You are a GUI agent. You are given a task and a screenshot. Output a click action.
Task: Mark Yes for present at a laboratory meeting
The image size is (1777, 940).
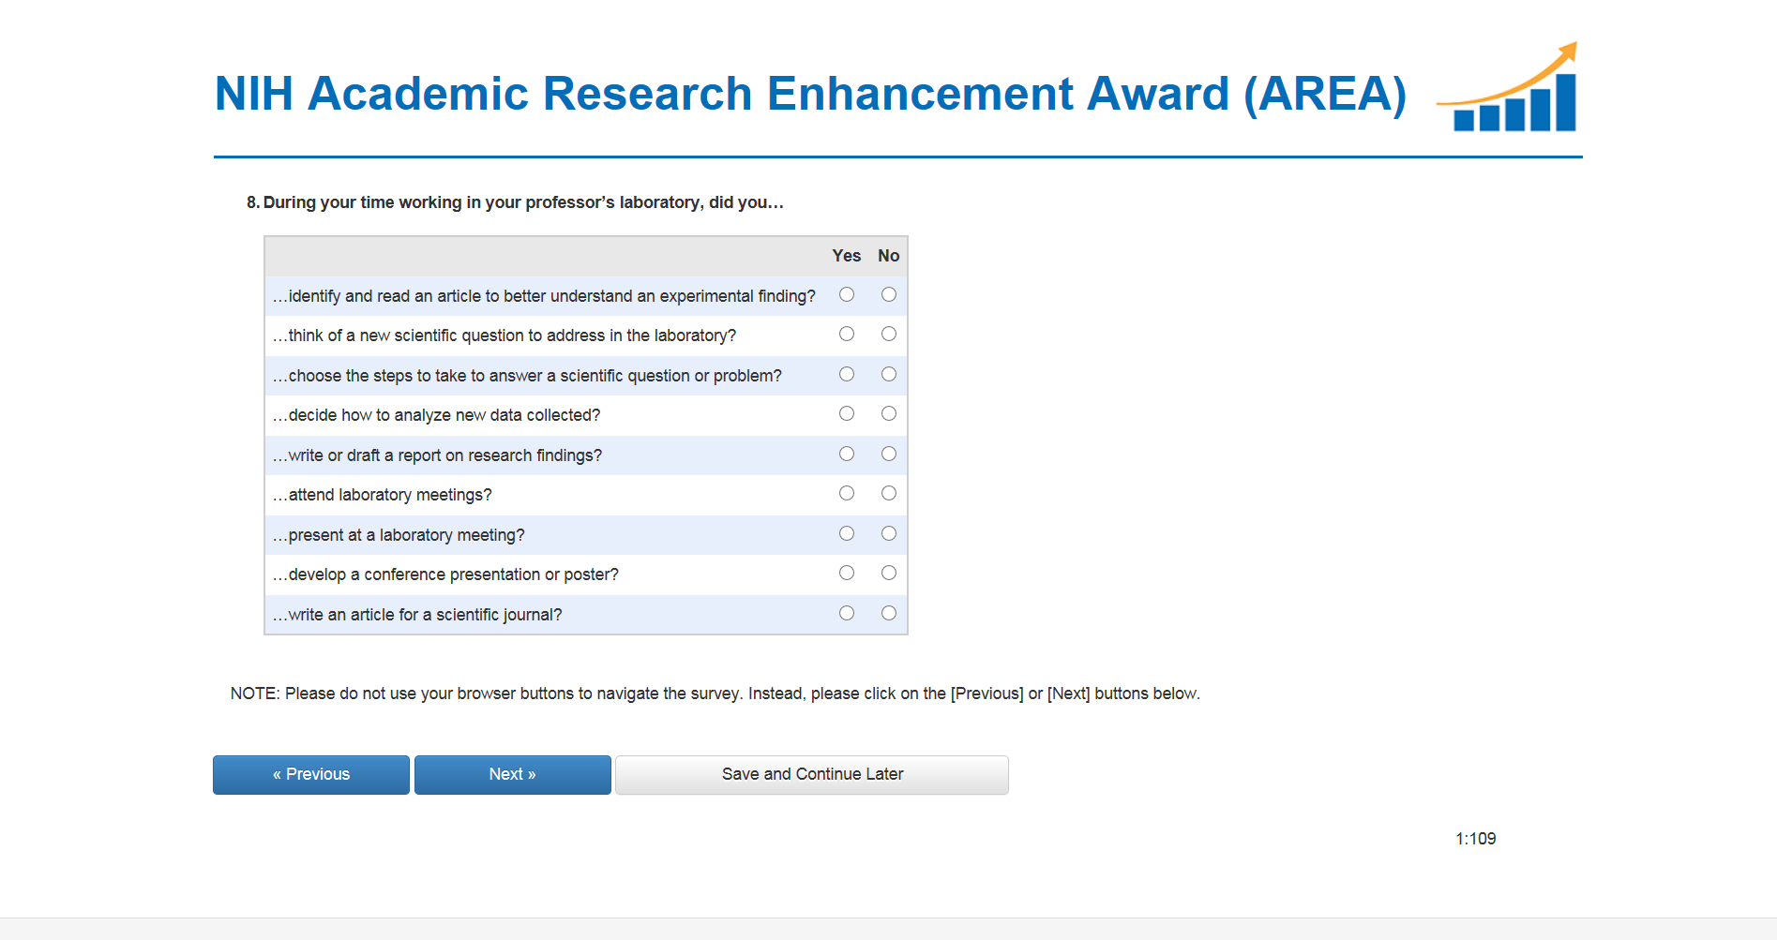(x=847, y=533)
